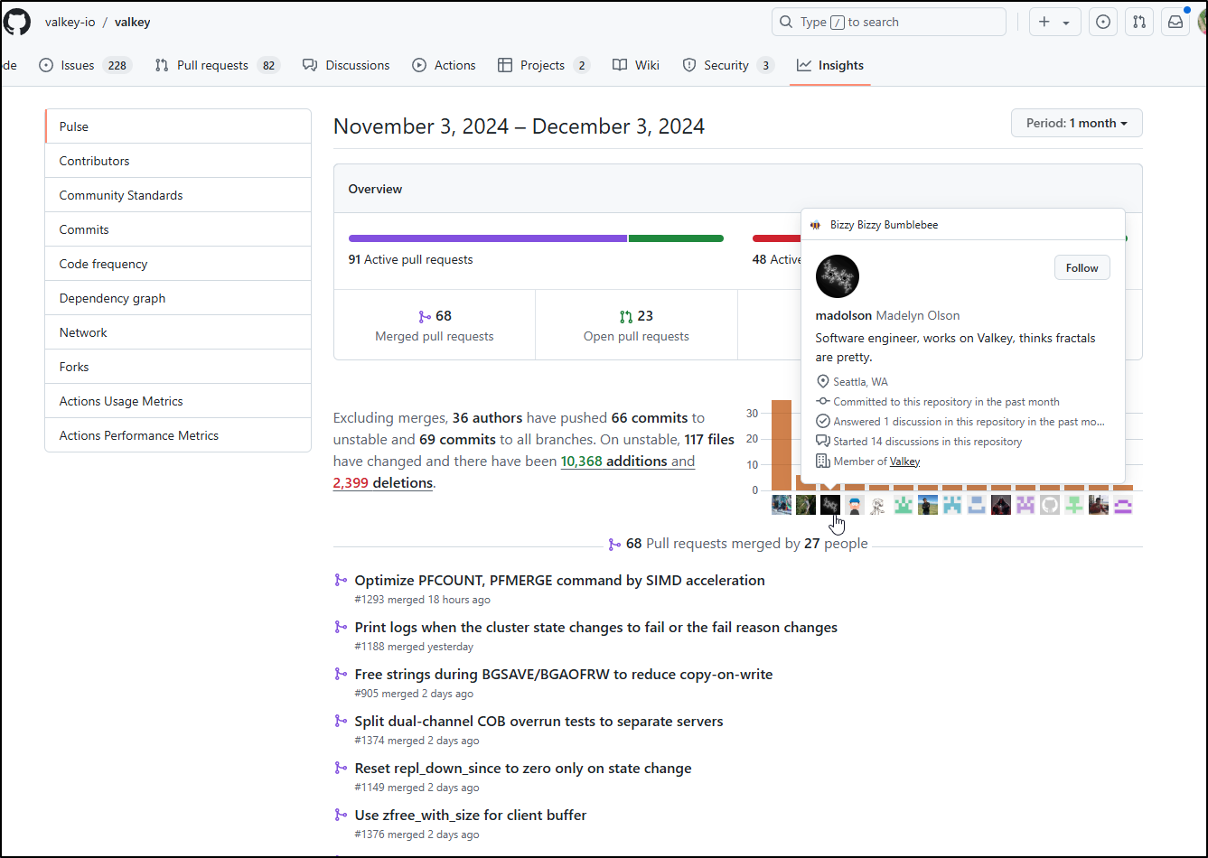Click the active pull requests purple-green progress bar
Screen dimensions: 1208x858
536,238
